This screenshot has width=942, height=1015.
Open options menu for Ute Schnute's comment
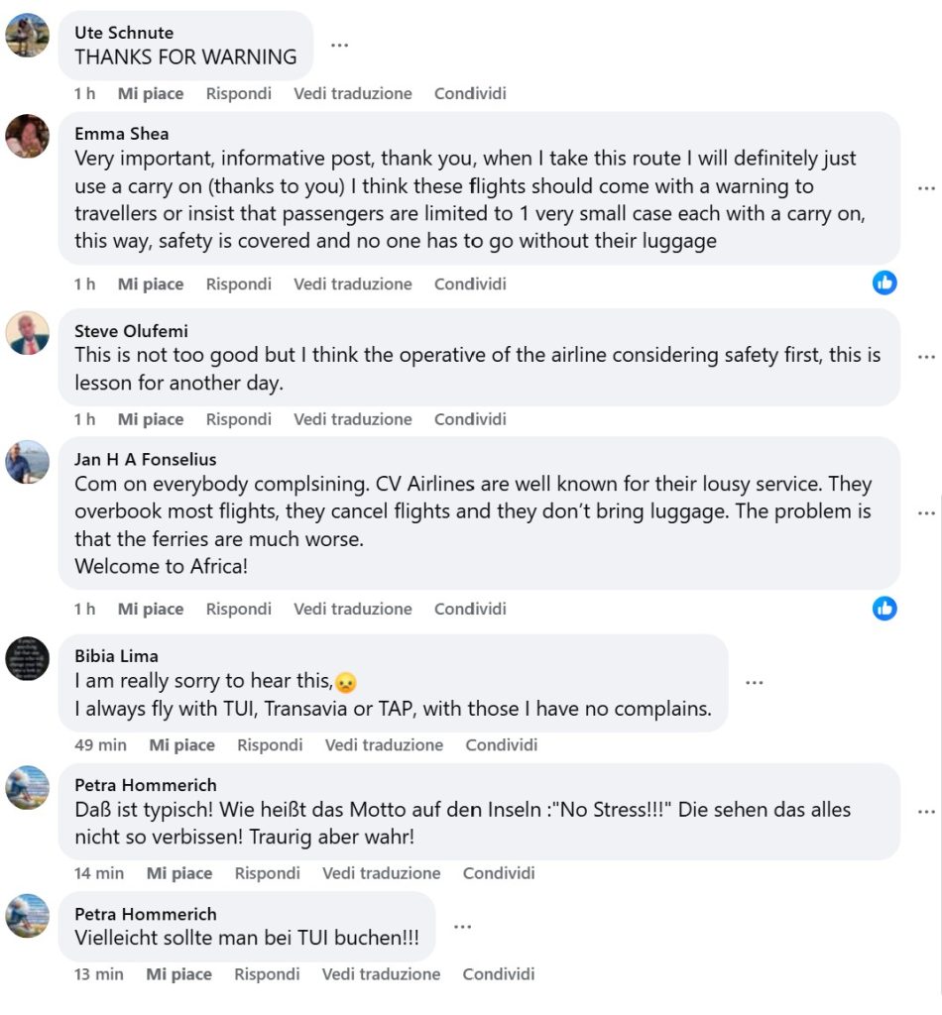[339, 46]
